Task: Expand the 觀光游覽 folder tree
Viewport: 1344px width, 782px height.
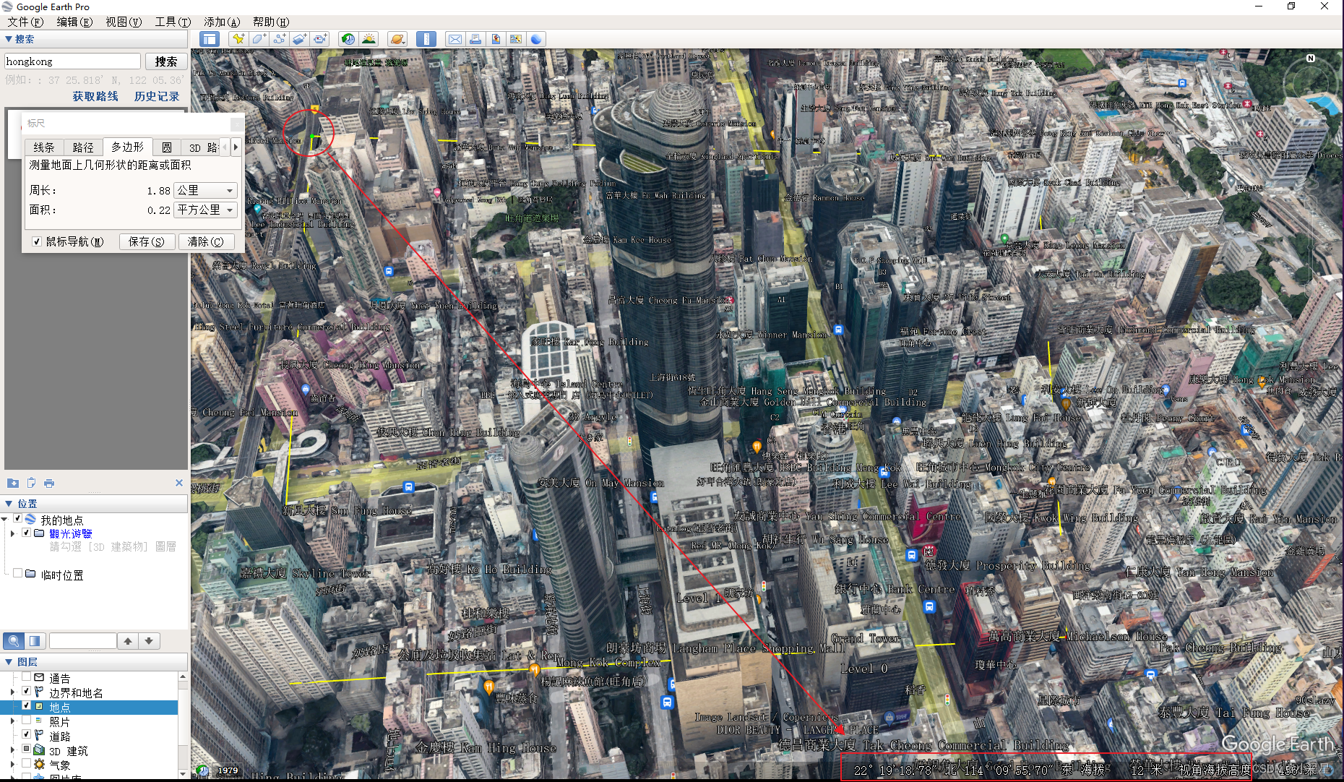Action: [12, 533]
